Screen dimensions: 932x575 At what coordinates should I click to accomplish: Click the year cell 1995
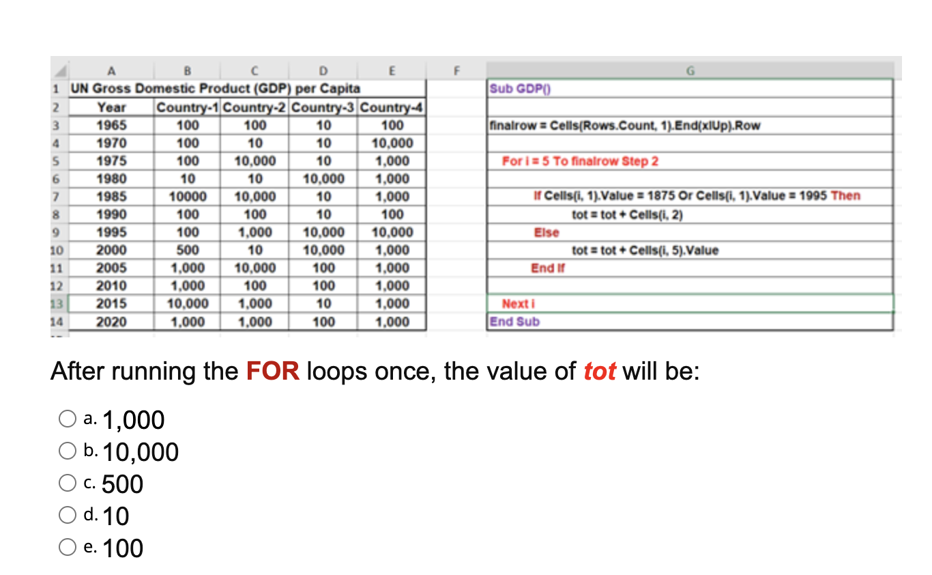click(x=110, y=233)
